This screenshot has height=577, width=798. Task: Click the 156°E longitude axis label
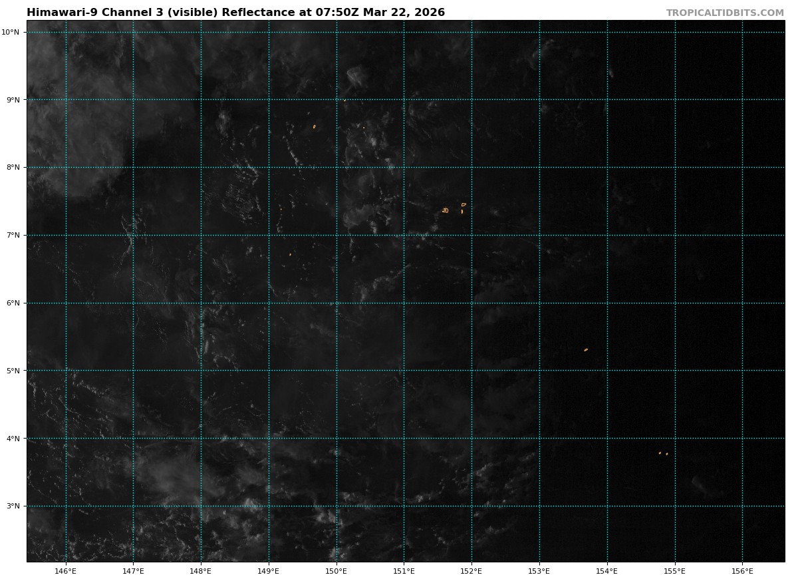[x=742, y=570]
